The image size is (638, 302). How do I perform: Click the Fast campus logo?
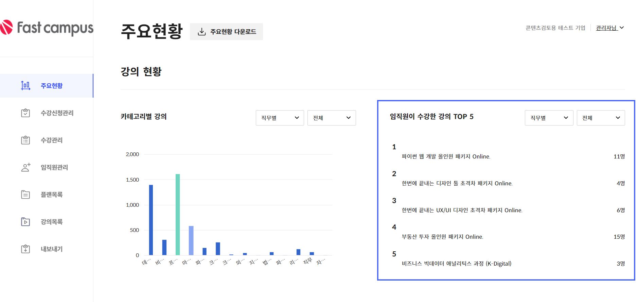point(47,28)
